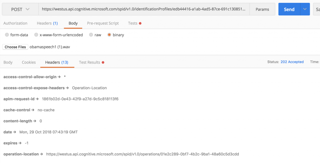Click the request URL field

[144, 9]
